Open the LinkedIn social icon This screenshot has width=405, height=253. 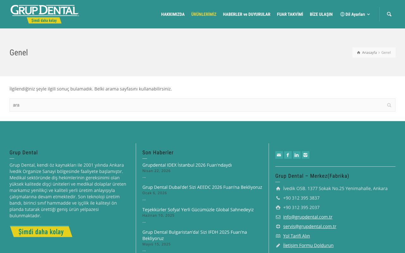296,155
